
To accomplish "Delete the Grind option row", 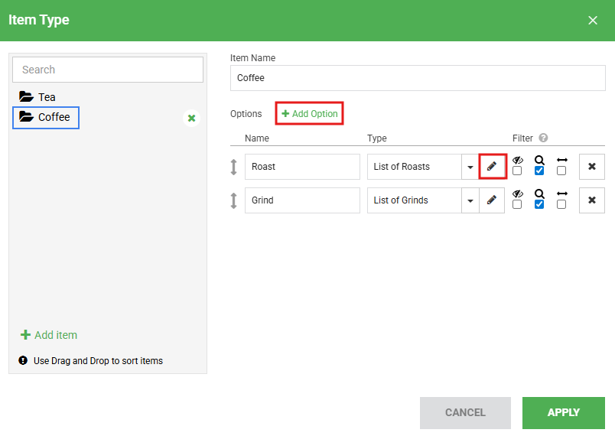I will 591,200.
